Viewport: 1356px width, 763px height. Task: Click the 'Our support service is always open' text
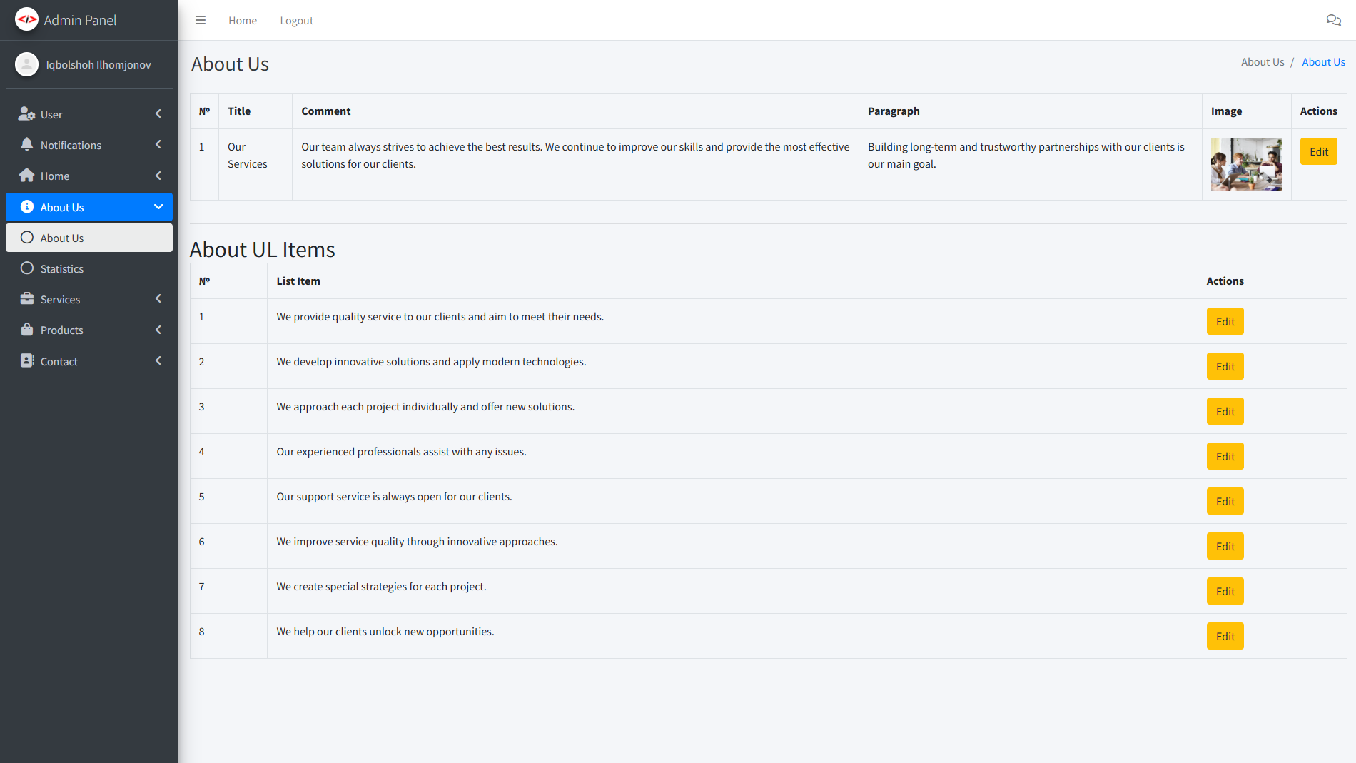tap(394, 497)
